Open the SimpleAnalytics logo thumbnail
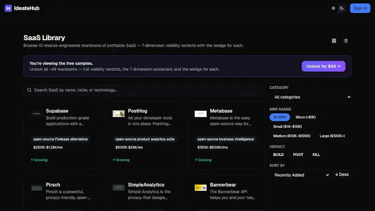The height and width of the screenshot is (211, 375). pyautogui.click(x=119, y=188)
